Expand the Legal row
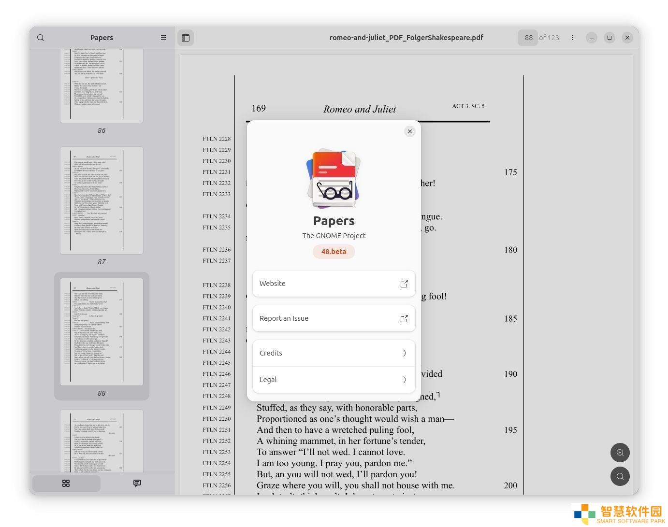 coord(334,380)
